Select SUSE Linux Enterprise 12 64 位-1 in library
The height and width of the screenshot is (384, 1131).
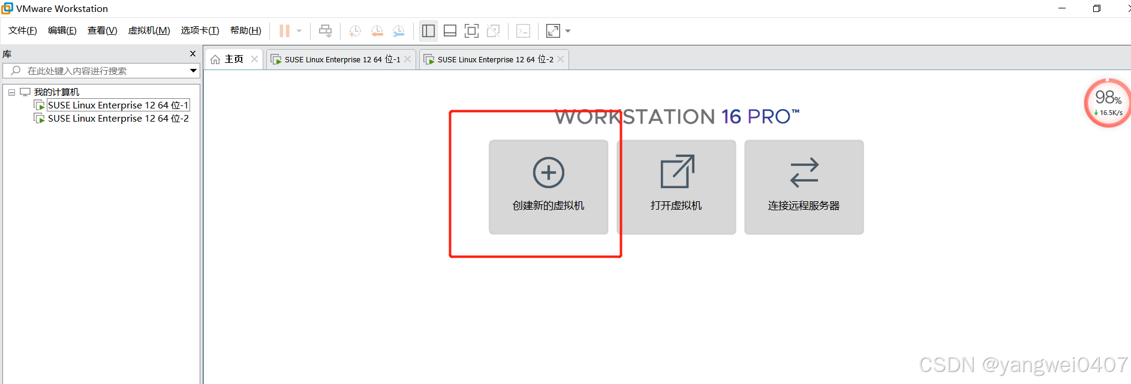pyautogui.click(x=118, y=105)
